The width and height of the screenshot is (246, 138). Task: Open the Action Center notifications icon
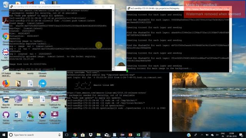pos(241,135)
